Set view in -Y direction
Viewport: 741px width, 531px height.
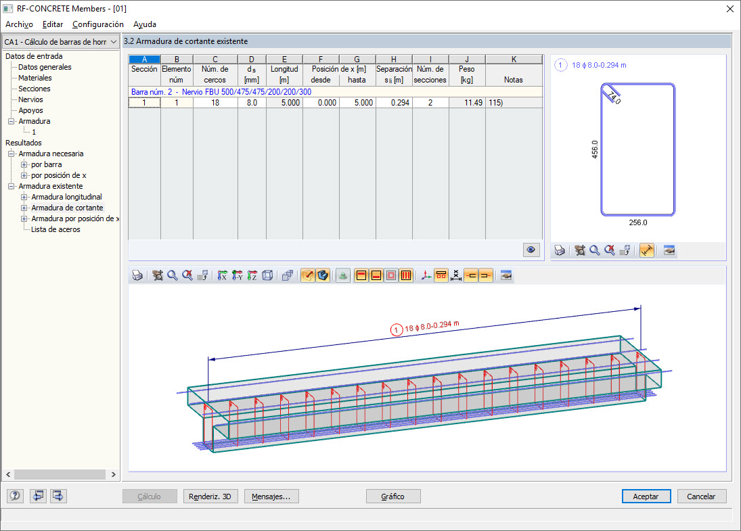(x=238, y=275)
